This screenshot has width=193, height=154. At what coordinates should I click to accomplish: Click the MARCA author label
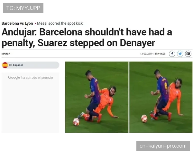6,54
